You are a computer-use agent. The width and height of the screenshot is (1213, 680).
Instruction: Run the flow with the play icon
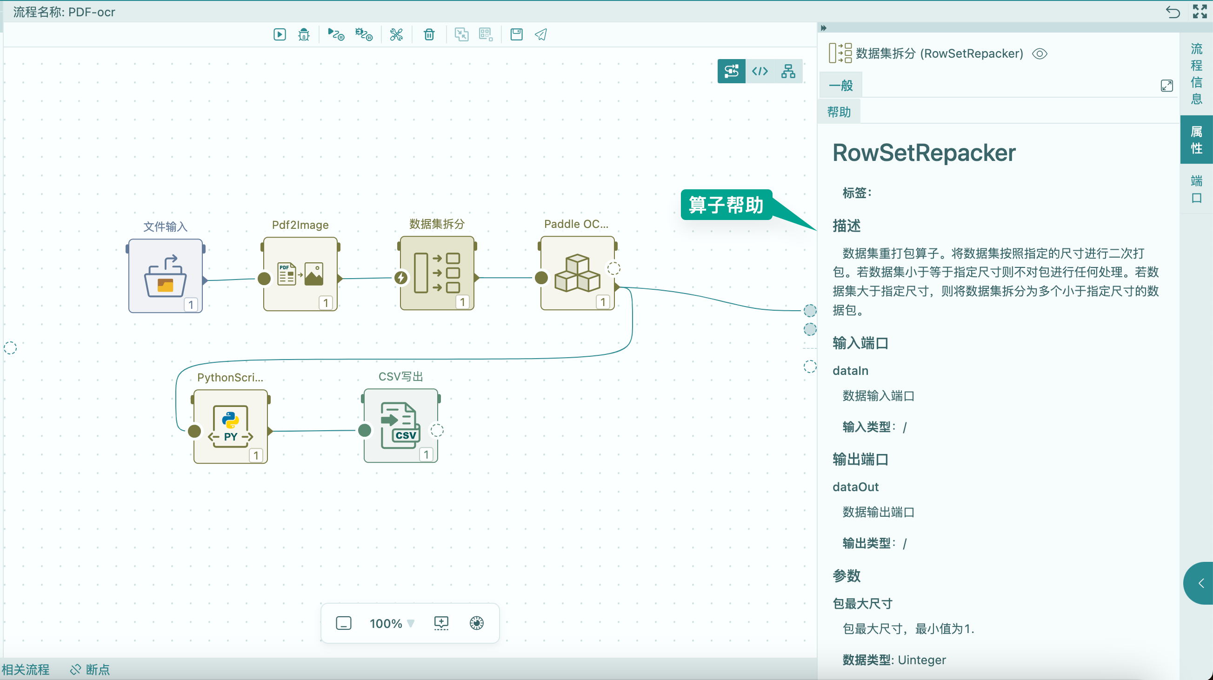pyautogui.click(x=280, y=34)
